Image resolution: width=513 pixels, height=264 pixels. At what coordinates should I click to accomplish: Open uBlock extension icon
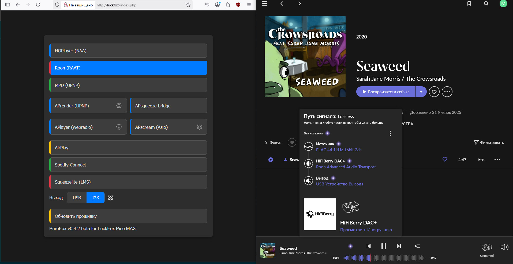[x=238, y=5]
